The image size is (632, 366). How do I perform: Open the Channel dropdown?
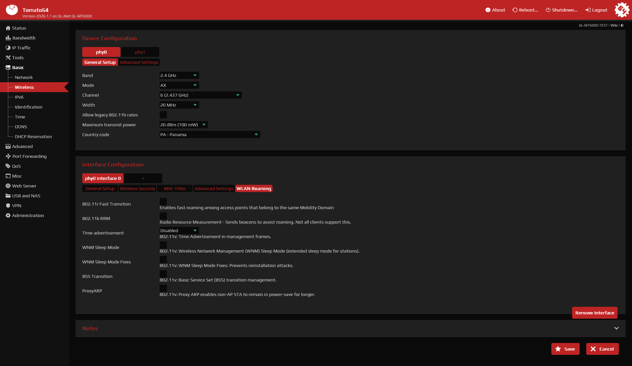tap(200, 95)
